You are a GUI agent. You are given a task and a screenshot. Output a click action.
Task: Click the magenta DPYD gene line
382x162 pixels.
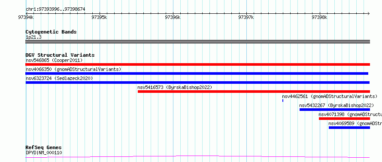[197, 157]
